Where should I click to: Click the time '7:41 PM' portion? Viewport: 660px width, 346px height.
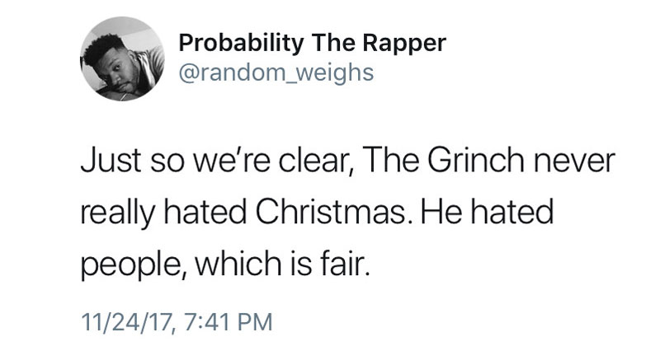[229, 321]
